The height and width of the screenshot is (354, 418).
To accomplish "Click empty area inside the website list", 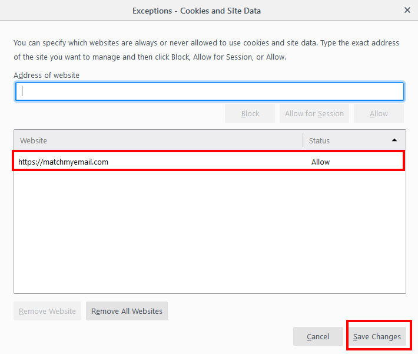I will [x=209, y=236].
